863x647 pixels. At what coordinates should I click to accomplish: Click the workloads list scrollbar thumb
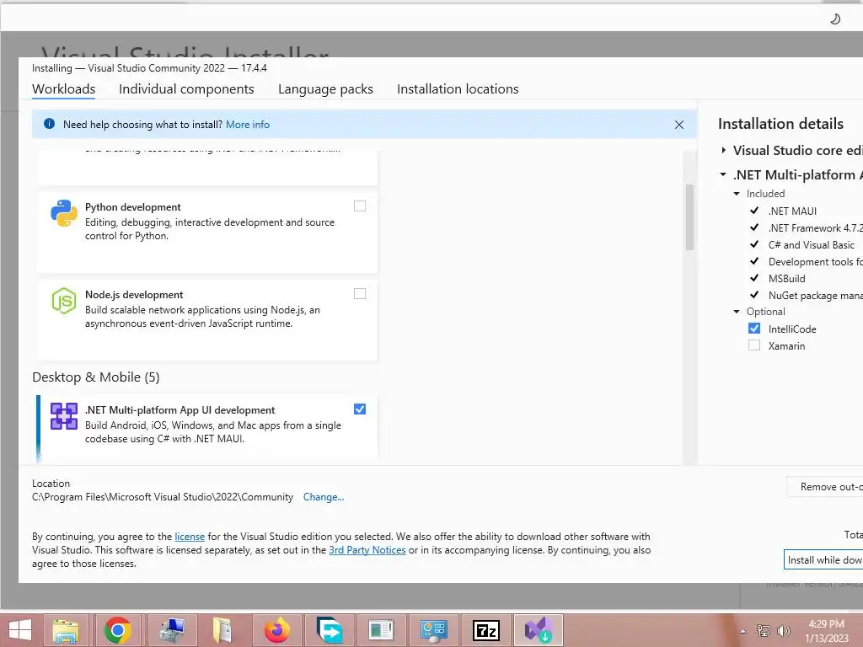pyautogui.click(x=689, y=217)
